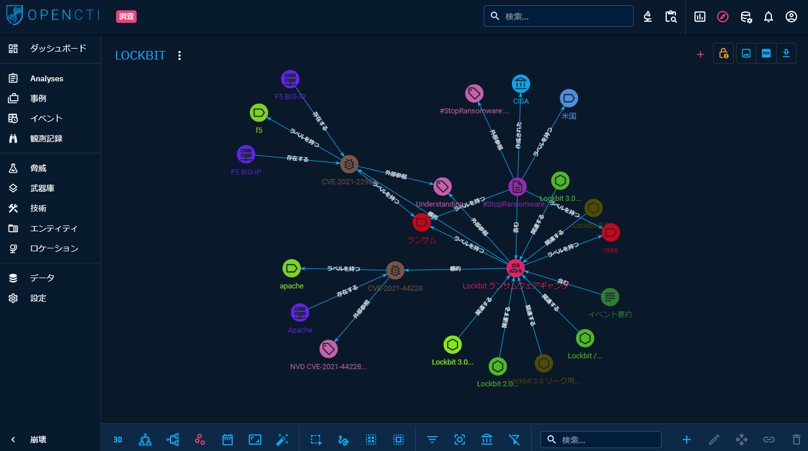Add entity with bottom plus icon

coord(687,440)
